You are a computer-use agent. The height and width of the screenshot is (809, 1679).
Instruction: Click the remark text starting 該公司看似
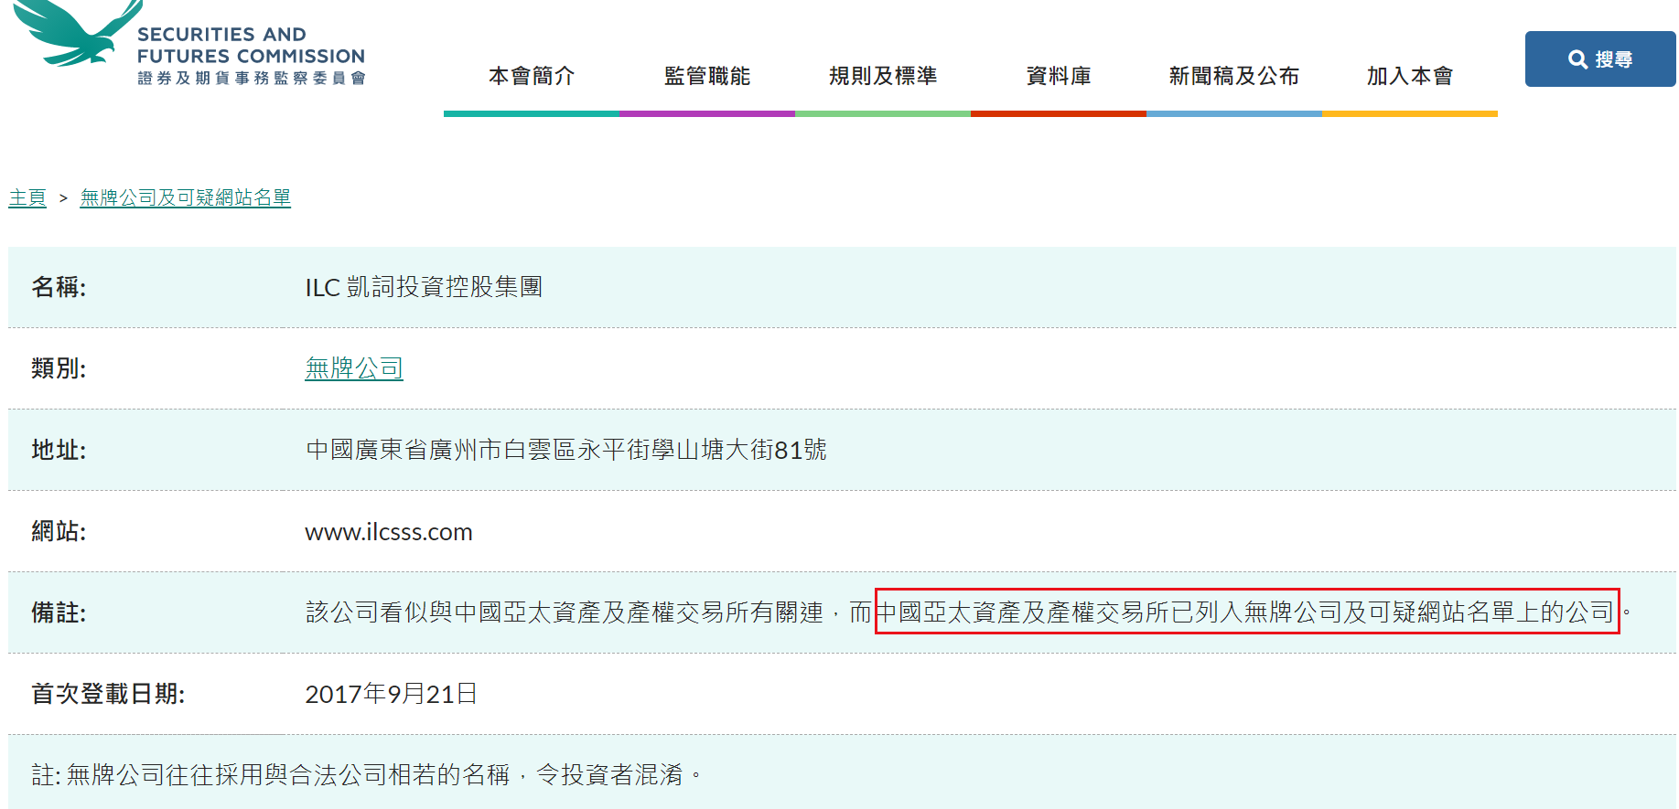(968, 612)
